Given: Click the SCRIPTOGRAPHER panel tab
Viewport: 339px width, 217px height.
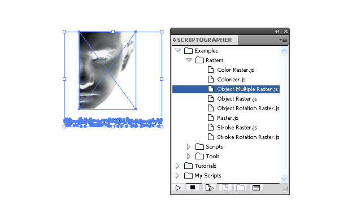Looking at the screenshot, I should [205, 40].
